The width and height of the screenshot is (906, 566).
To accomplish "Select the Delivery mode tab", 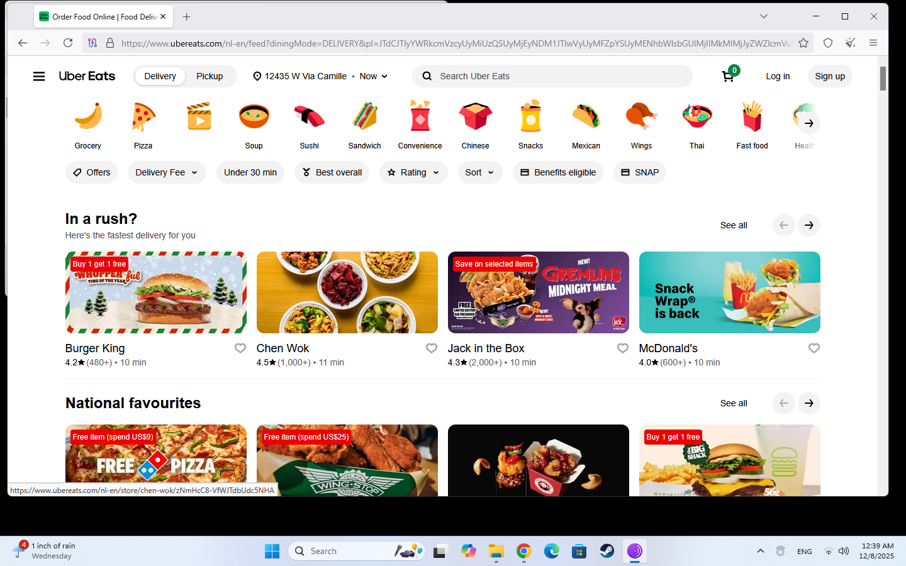I will 160,76.
